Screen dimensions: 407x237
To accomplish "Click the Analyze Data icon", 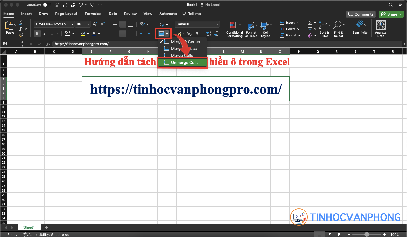I will (381, 25).
